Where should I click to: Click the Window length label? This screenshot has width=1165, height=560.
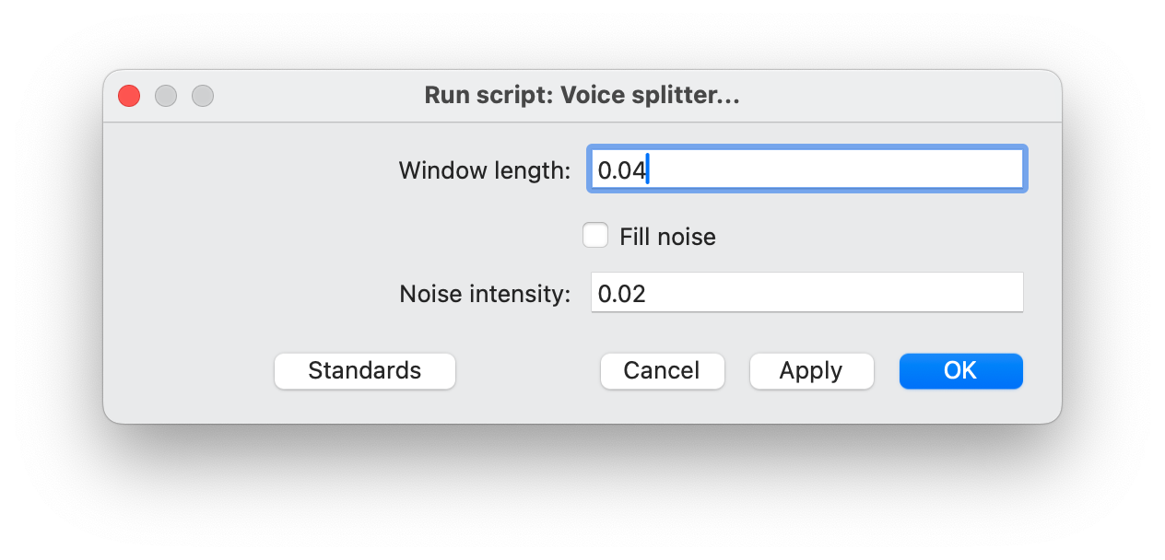coord(484,170)
